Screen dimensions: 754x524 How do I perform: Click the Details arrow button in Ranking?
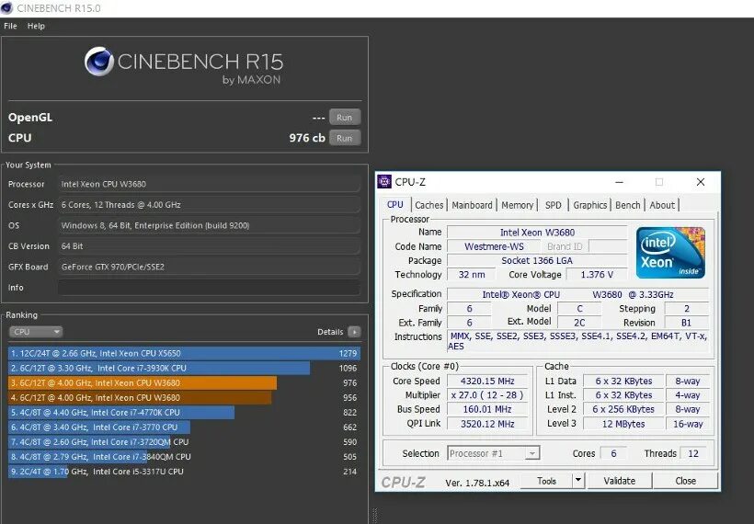point(354,332)
